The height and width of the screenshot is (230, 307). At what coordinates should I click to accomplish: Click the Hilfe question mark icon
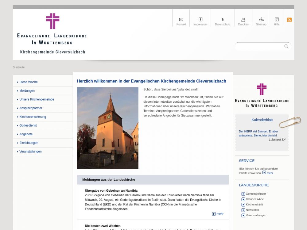tap(277, 20)
